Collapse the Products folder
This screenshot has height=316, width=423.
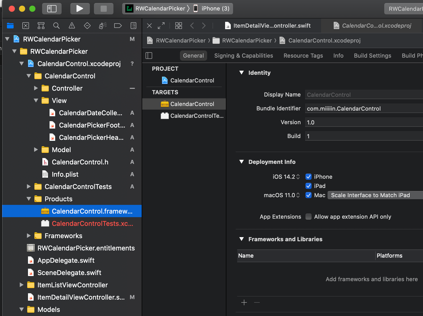coord(29,199)
